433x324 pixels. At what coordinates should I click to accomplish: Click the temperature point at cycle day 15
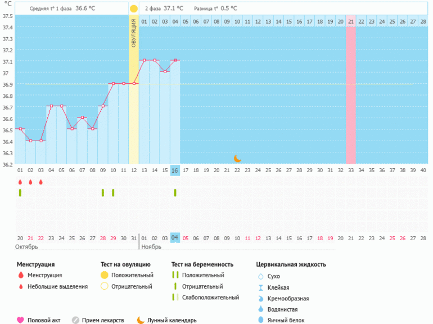(x=165, y=71)
